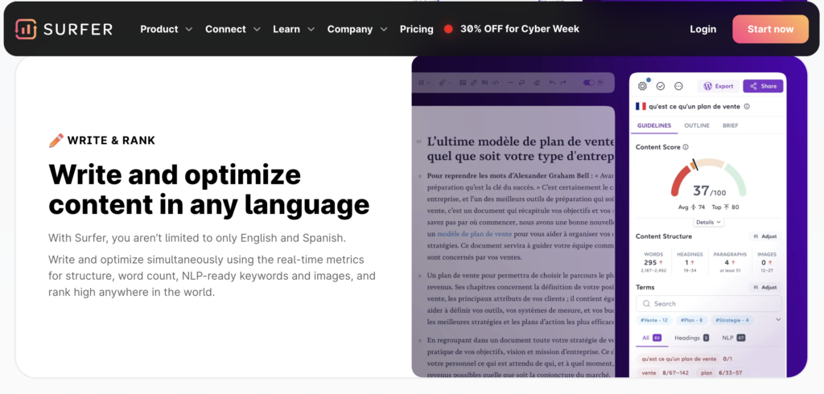The width and height of the screenshot is (824, 394).
Task: Click the Share button
Action: 763,86
